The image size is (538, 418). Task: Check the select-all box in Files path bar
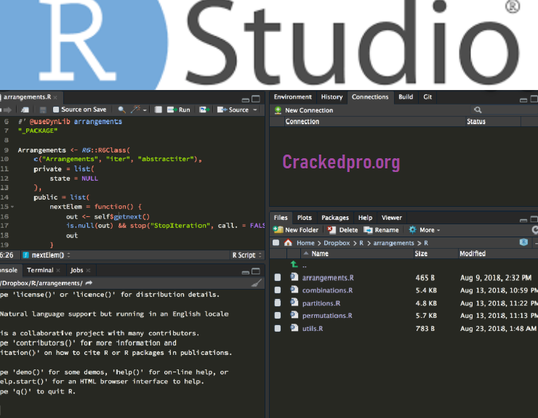[276, 243]
